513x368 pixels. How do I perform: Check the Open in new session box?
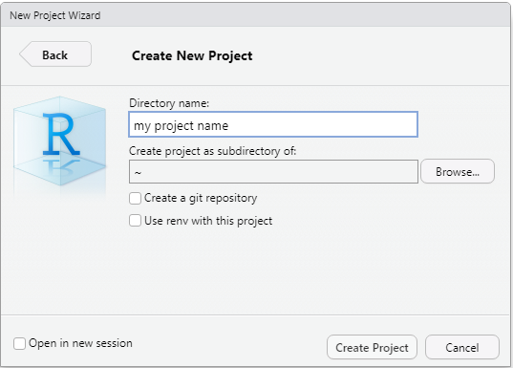[19, 343]
